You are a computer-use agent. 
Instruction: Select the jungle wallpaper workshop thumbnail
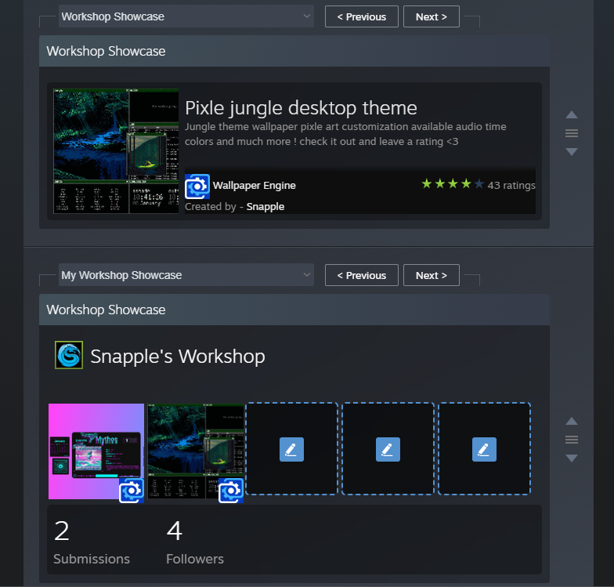(196, 451)
